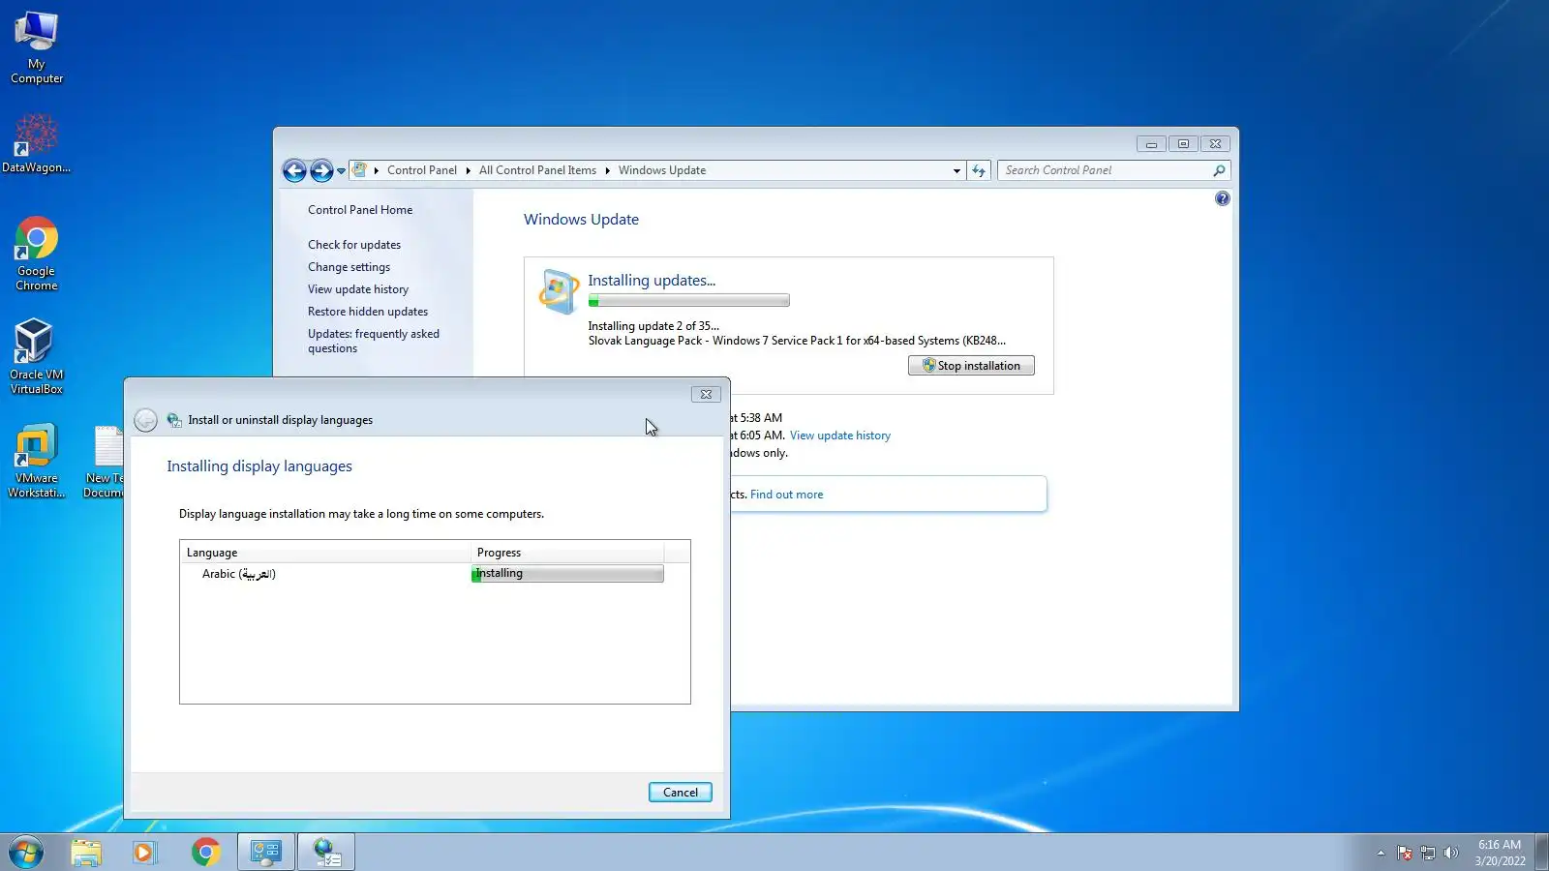1549x871 pixels.
Task: Open View update history in sidebar
Action: 358,289
